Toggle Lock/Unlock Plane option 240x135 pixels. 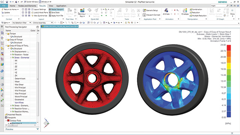click(39, 12)
